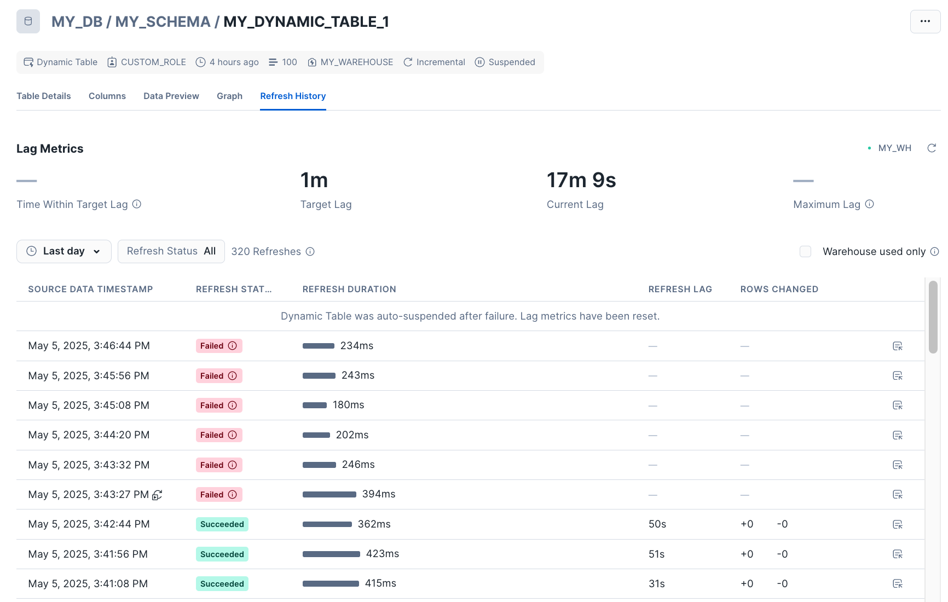Click the Failed status info for 3:45:08 PM
The image size is (948, 602).
(232, 406)
